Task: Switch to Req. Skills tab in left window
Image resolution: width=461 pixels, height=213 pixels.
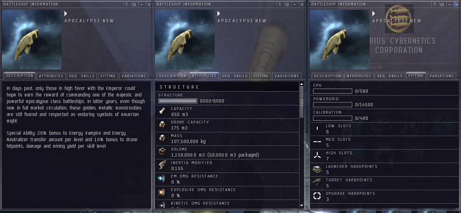Action: pyautogui.click(x=82, y=76)
